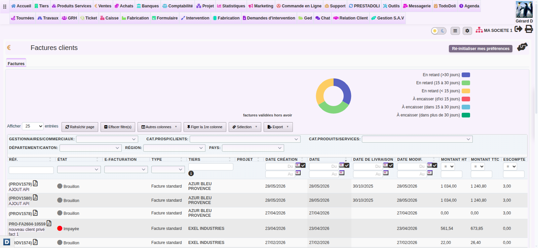Toggle checkbox next to Date filter
The width and height of the screenshot is (538, 248).
[x=347, y=165]
